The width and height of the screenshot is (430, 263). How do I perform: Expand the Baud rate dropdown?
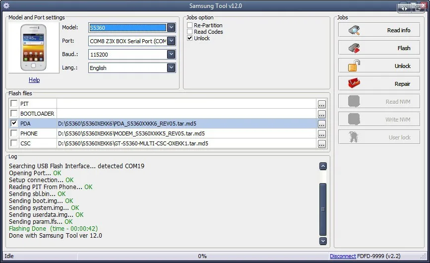(x=171, y=54)
